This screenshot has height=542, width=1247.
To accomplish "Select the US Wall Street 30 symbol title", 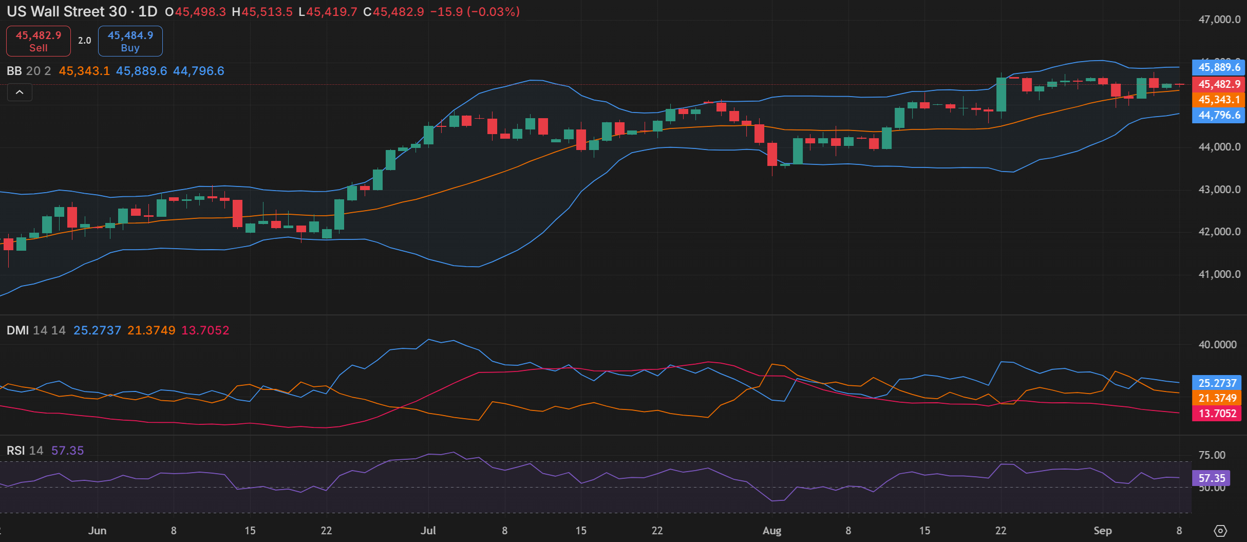I will coord(66,11).
